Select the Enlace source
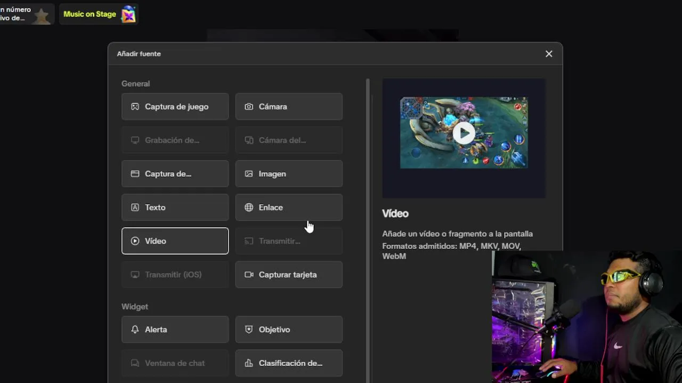Image resolution: width=682 pixels, height=383 pixels. 289,207
